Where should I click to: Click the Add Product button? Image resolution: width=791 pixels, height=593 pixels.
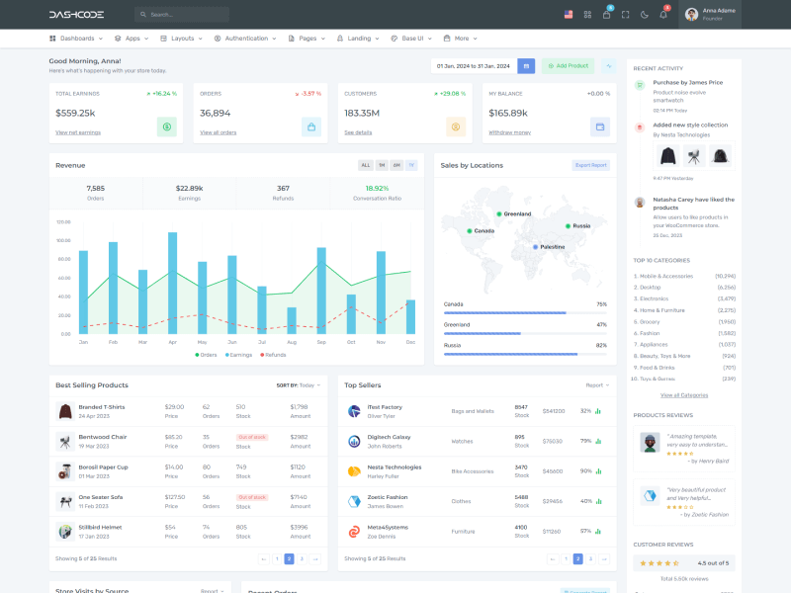point(568,66)
